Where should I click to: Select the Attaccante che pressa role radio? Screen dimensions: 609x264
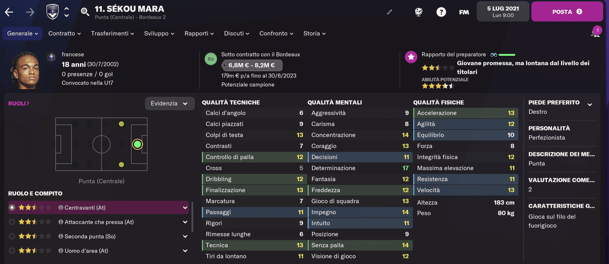tap(12, 222)
